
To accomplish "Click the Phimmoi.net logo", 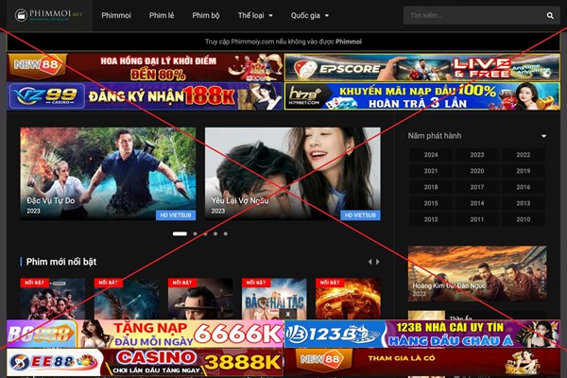I will click(x=48, y=15).
